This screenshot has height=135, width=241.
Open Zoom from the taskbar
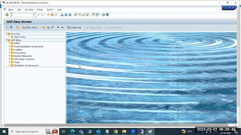[133, 131]
